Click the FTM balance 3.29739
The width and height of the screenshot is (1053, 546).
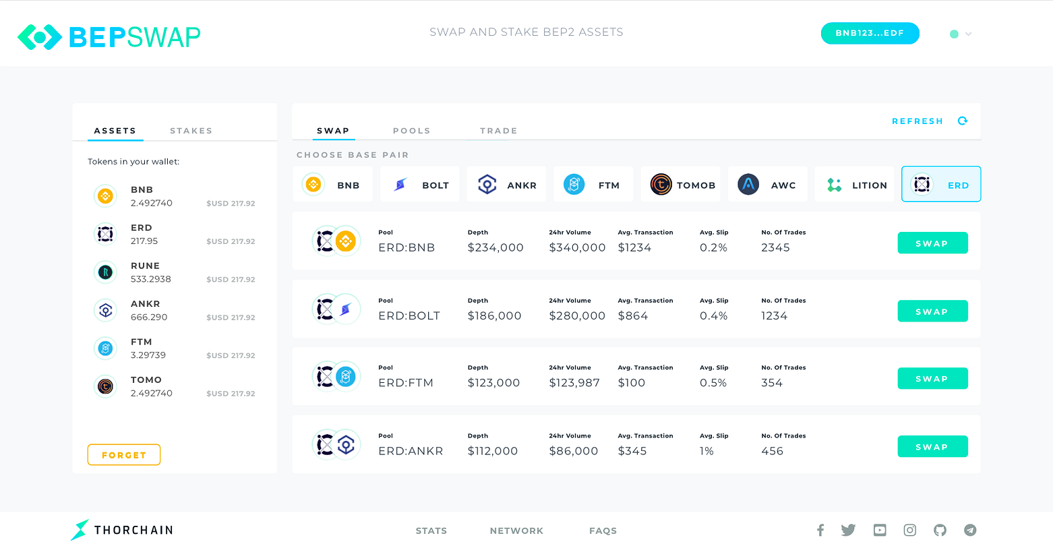(148, 355)
